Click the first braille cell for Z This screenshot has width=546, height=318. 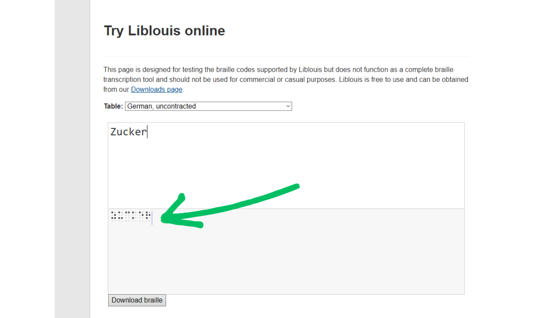[113, 216]
